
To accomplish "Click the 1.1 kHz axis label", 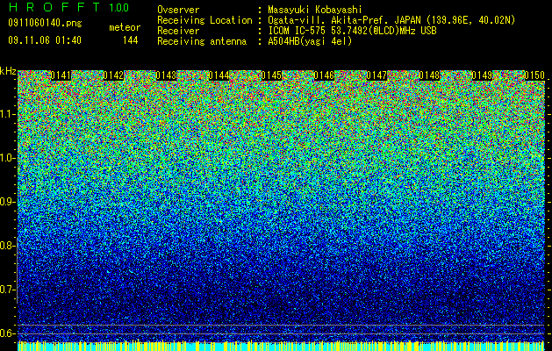I will 7,114.
